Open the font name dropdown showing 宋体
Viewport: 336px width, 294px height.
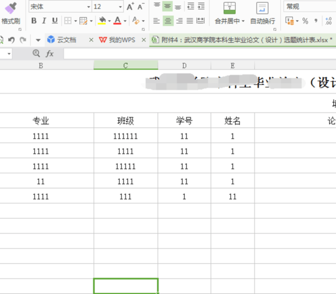88,7
